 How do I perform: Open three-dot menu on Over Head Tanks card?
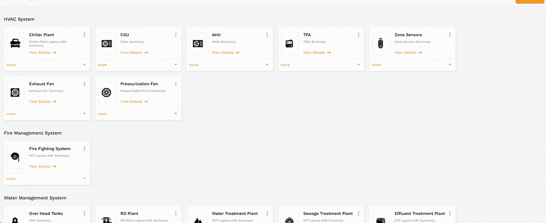point(84,214)
